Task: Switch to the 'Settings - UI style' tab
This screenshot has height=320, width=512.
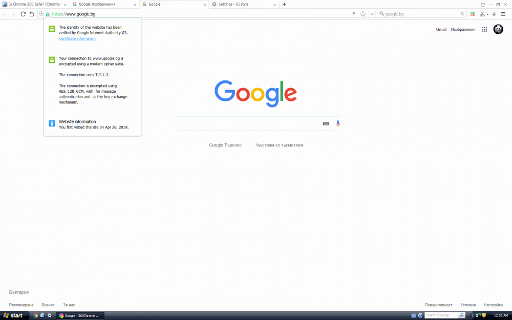Action: tap(241, 4)
